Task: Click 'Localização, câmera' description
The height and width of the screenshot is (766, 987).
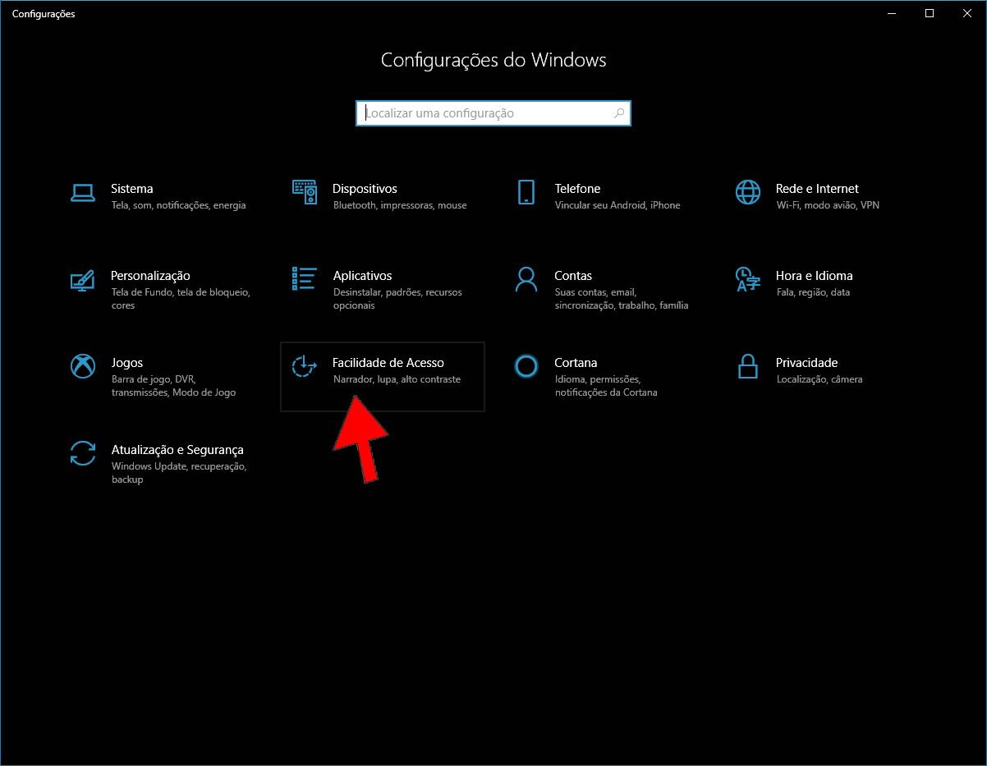Action: (x=819, y=379)
